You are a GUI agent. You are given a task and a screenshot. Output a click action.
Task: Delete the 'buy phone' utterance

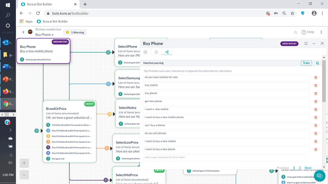click(316, 94)
